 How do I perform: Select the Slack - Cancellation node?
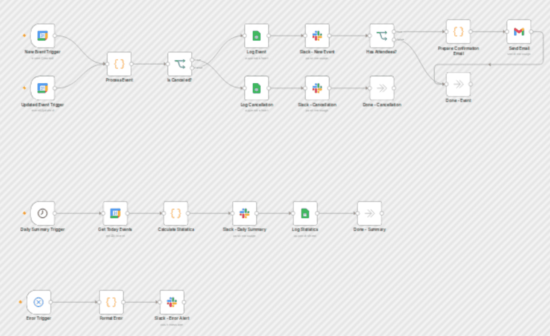317,88
